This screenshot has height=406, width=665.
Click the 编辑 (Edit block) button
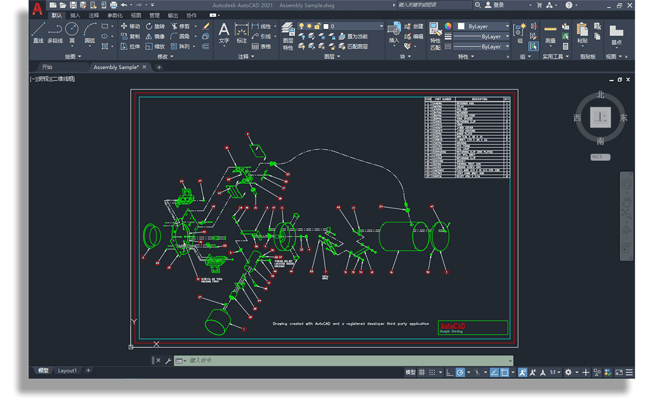[414, 37]
